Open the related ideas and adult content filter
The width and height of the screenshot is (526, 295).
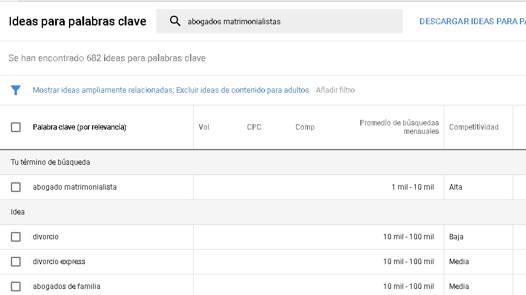[x=171, y=90]
